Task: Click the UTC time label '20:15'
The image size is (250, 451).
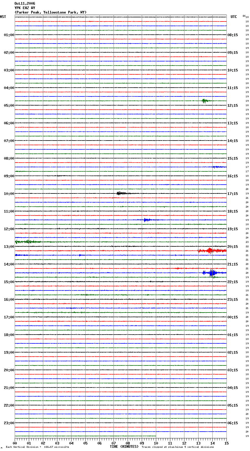Action: [233, 247]
